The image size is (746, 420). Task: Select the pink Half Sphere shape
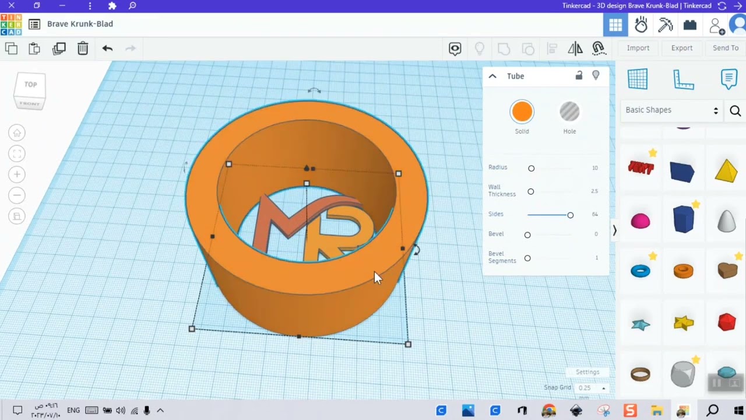click(x=641, y=222)
